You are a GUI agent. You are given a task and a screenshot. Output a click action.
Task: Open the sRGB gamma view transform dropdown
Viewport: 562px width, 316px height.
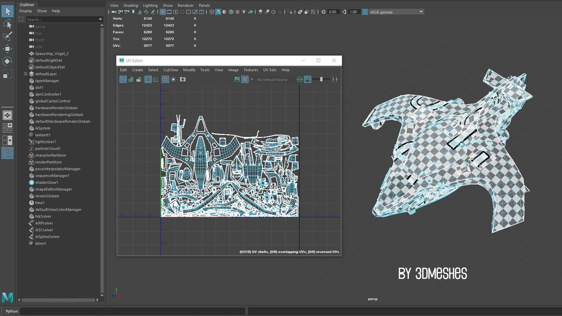click(x=421, y=12)
